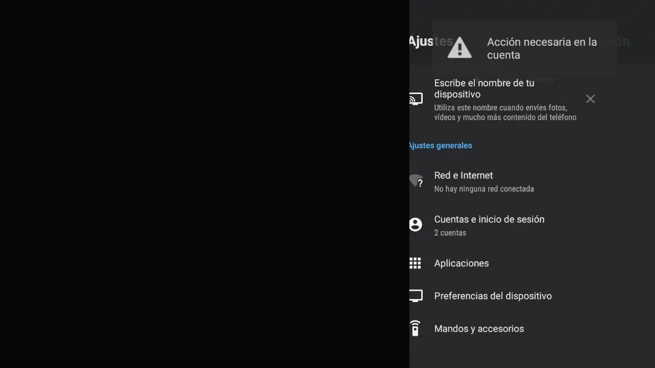Open the apps grid icon
This screenshot has width=655, height=368.
coord(415,263)
